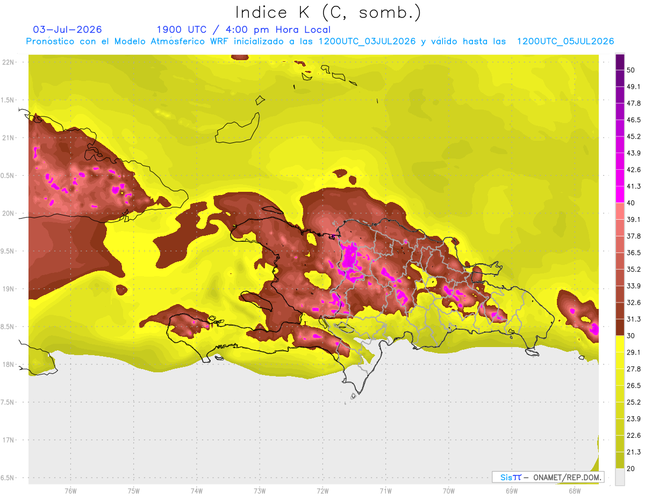Viewport: 645px width, 498px height.
Task: Click the longitude label "70W"
Action: [x=449, y=491]
